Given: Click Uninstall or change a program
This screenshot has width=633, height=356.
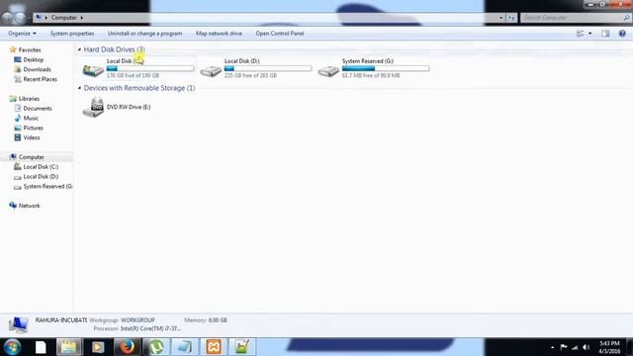Looking at the screenshot, I should click(x=144, y=34).
